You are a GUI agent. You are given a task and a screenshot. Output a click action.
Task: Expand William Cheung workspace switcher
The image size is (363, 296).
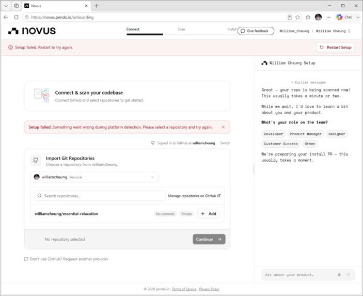(x=333, y=31)
